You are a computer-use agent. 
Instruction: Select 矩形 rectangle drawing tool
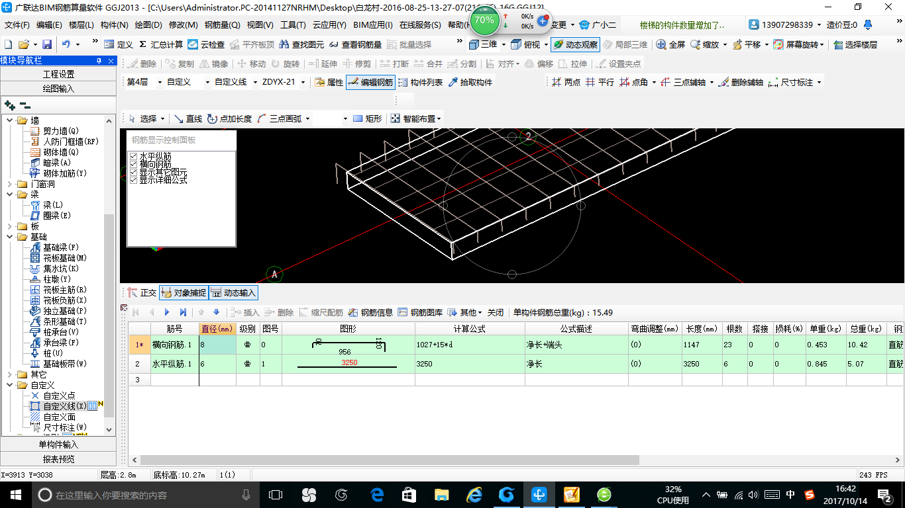click(368, 118)
